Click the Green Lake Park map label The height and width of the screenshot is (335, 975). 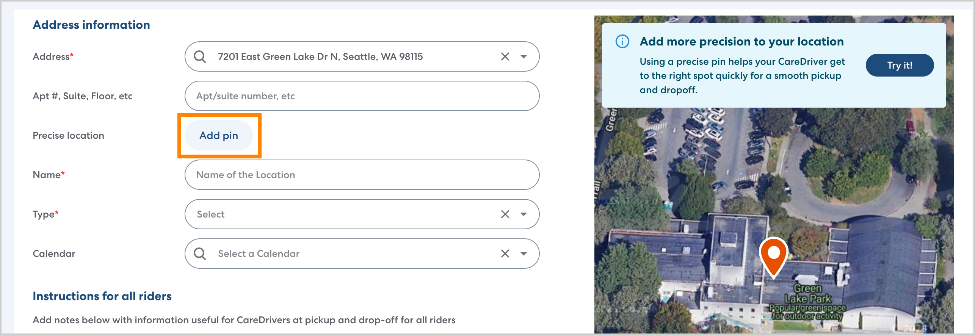click(807, 294)
